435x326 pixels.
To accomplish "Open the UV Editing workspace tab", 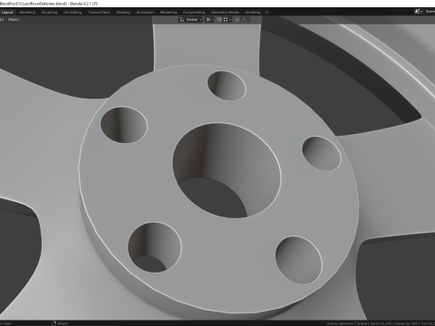I will (72, 13).
